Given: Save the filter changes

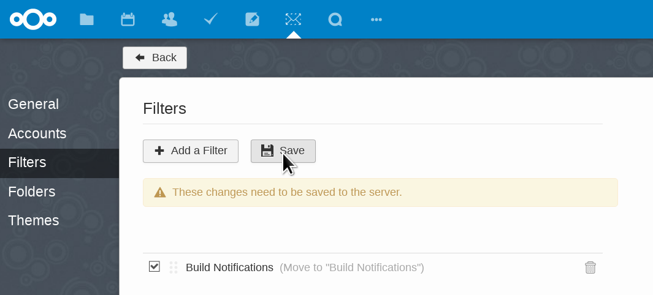Looking at the screenshot, I should [x=283, y=151].
